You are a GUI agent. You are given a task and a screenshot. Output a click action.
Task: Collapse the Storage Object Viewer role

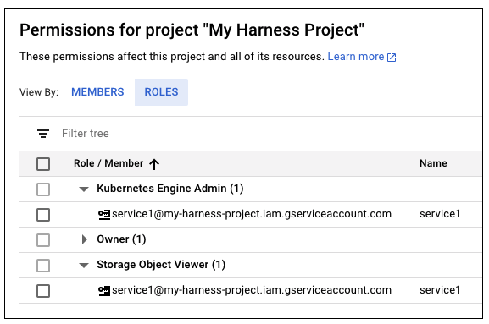(84, 265)
